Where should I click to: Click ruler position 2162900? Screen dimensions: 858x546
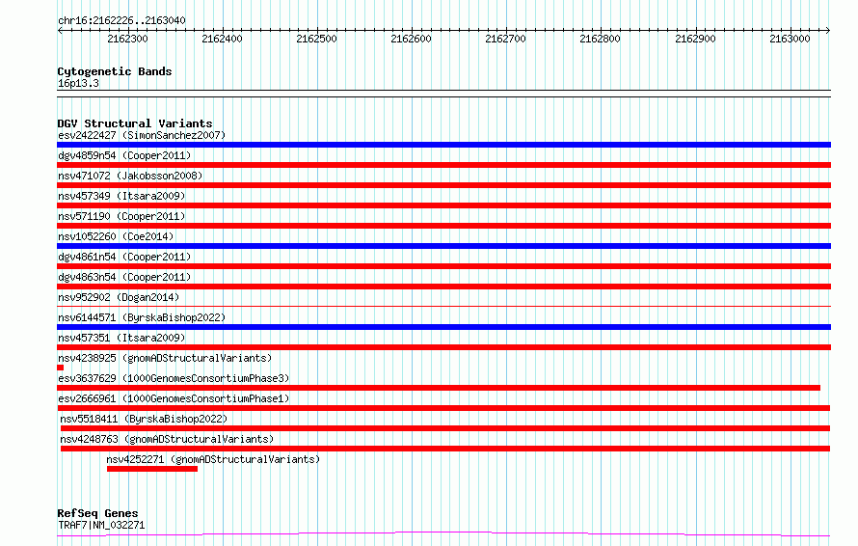click(x=695, y=39)
